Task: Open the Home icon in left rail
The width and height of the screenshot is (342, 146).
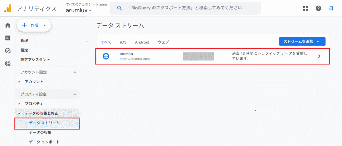Action: point(8,25)
